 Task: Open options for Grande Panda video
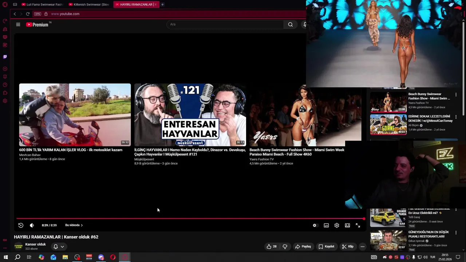pyautogui.click(x=456, y=210)
